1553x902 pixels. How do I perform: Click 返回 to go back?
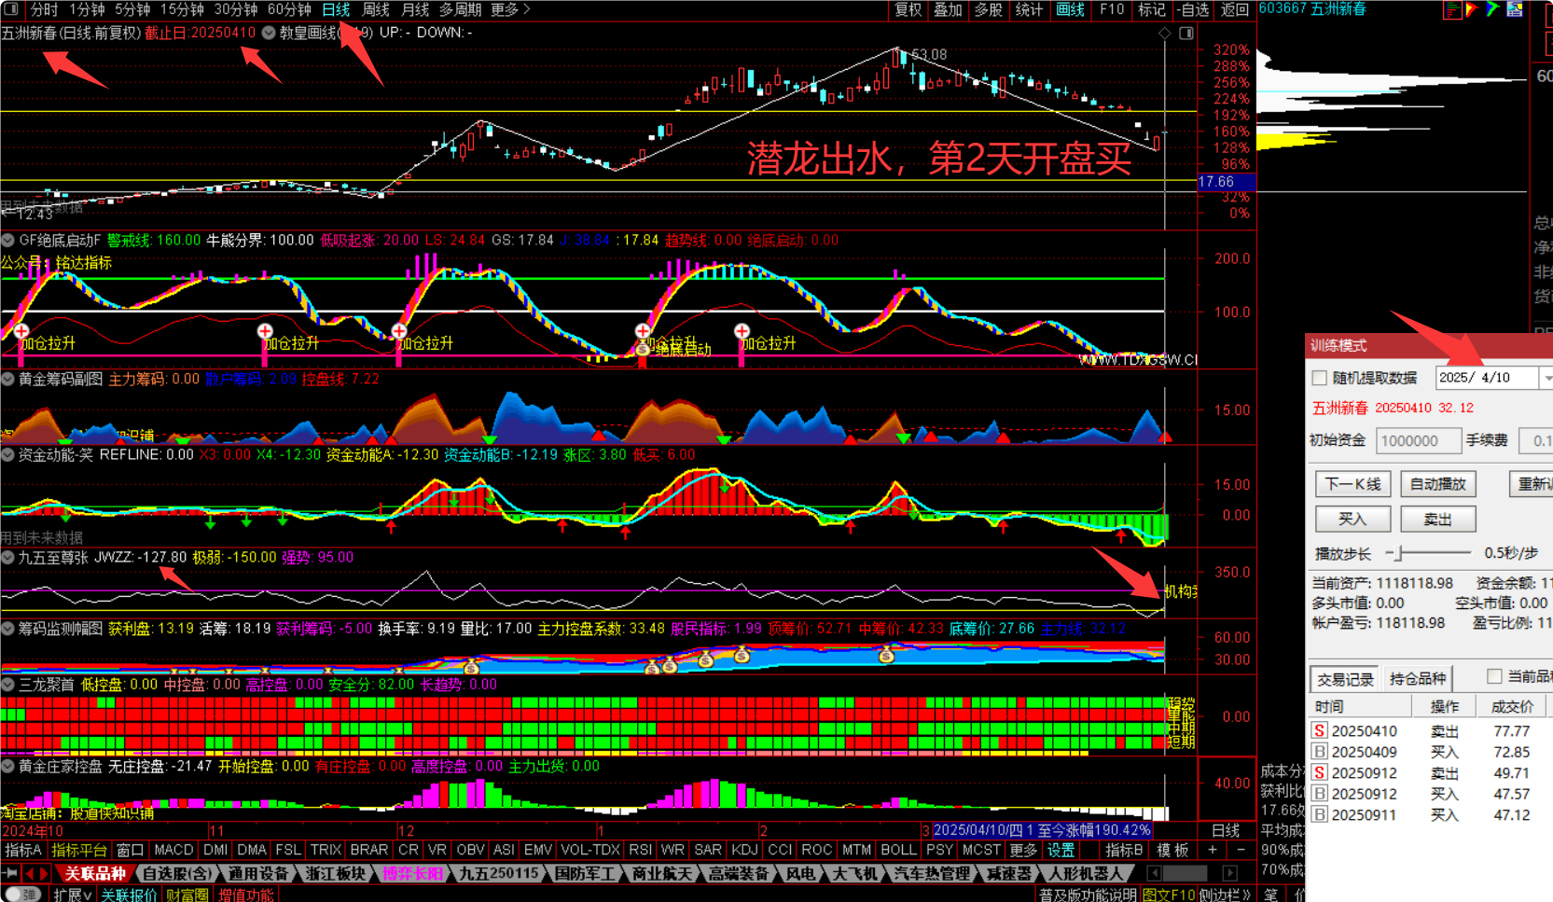click(x=1234, y=9)
